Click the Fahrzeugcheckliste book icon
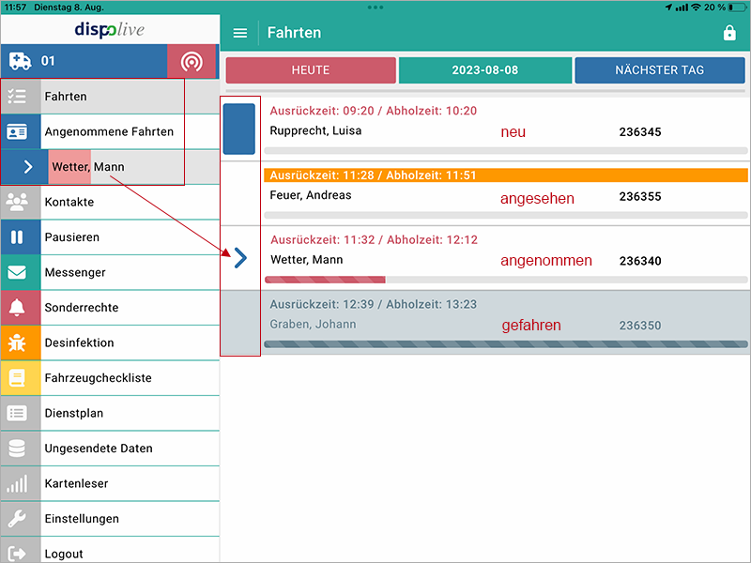 pyautogui.click(x=17, y=378)
